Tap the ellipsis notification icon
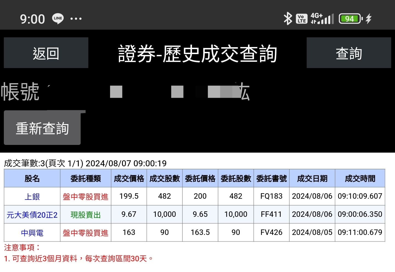The height and width of the screenshot is (272, 395). 76,19
